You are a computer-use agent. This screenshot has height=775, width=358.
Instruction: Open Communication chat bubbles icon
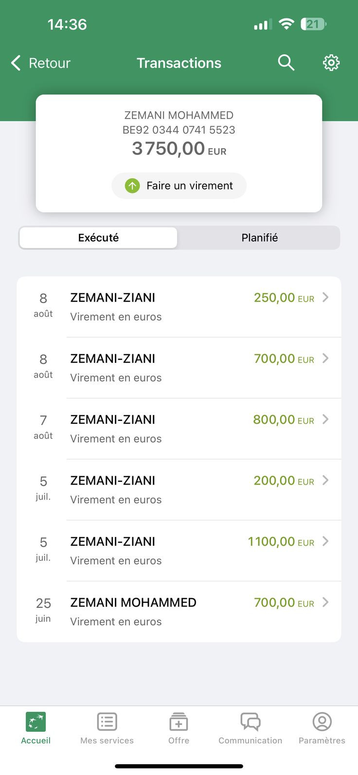pyautogui.click(x=251, y=722)
